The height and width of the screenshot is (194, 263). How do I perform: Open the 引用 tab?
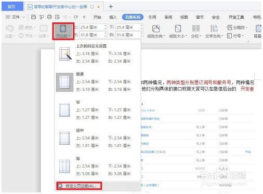click(x=152, y=17)
